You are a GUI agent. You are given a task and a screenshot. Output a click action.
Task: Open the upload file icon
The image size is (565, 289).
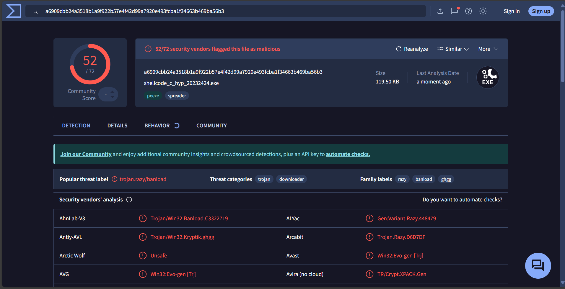[440, 11]
